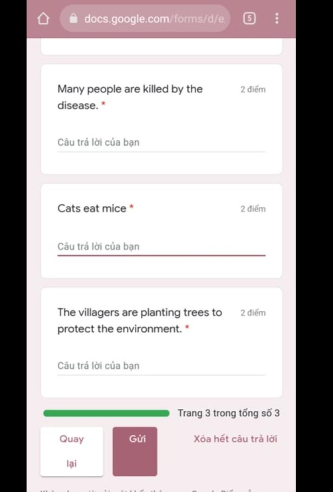Click answer field under 'The villagers are planting'

(161, 366)
